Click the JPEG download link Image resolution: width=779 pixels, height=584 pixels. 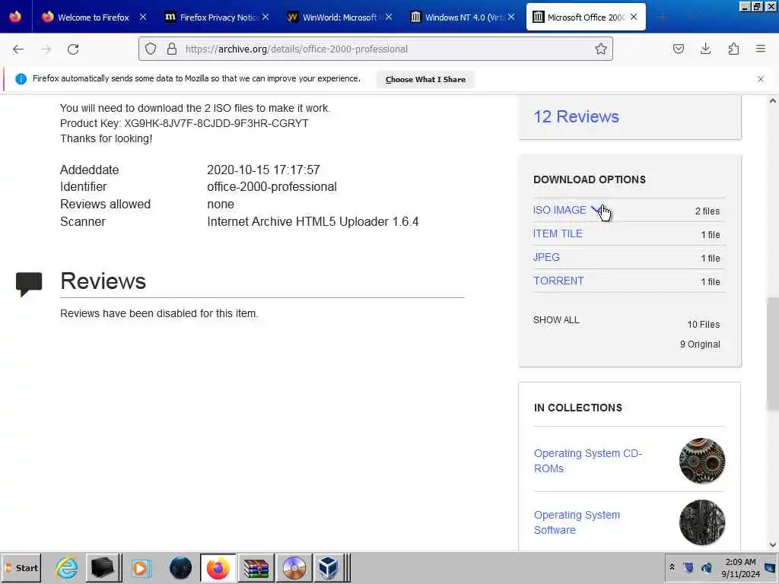tap(546, 257)
